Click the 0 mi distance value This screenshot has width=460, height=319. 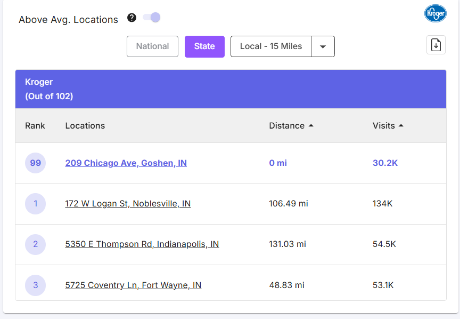point(278,163)
